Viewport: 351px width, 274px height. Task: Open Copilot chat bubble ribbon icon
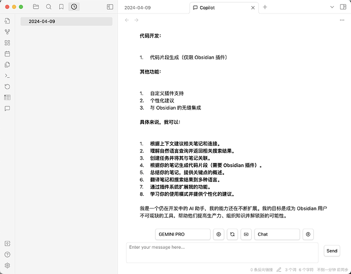coord(7,109)
